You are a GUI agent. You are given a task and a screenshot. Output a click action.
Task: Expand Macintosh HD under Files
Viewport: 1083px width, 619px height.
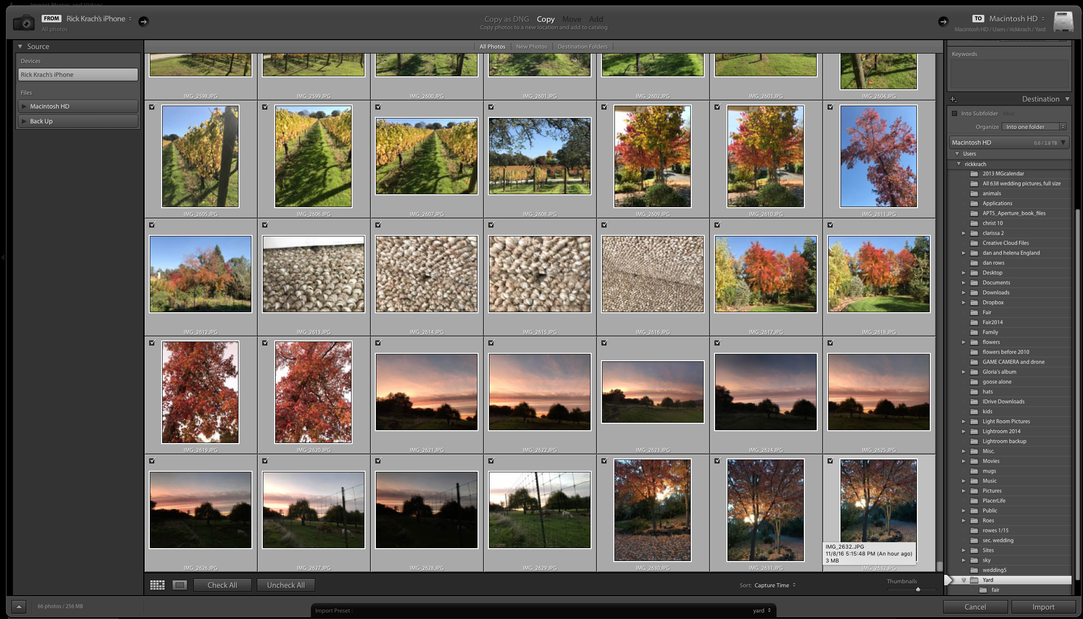24,107
